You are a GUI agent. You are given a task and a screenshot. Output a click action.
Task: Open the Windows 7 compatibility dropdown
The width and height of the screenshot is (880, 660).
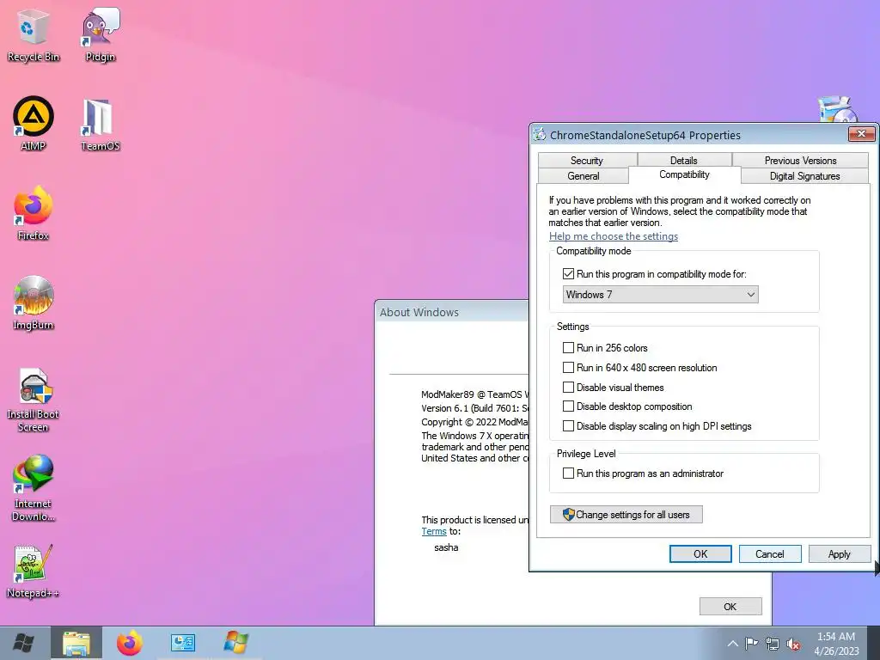(661, 295)
